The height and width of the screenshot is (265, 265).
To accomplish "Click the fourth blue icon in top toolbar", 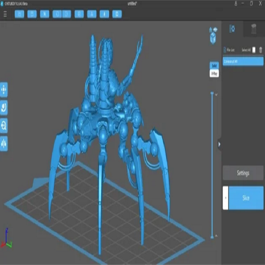I will point(57,14).
